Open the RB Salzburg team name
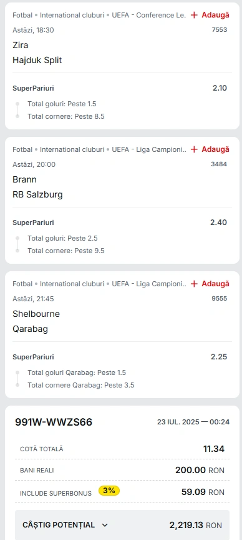Image resolution: width=242 pixels, height=540 pixels. pyautogui.click(x=37, y=195)
